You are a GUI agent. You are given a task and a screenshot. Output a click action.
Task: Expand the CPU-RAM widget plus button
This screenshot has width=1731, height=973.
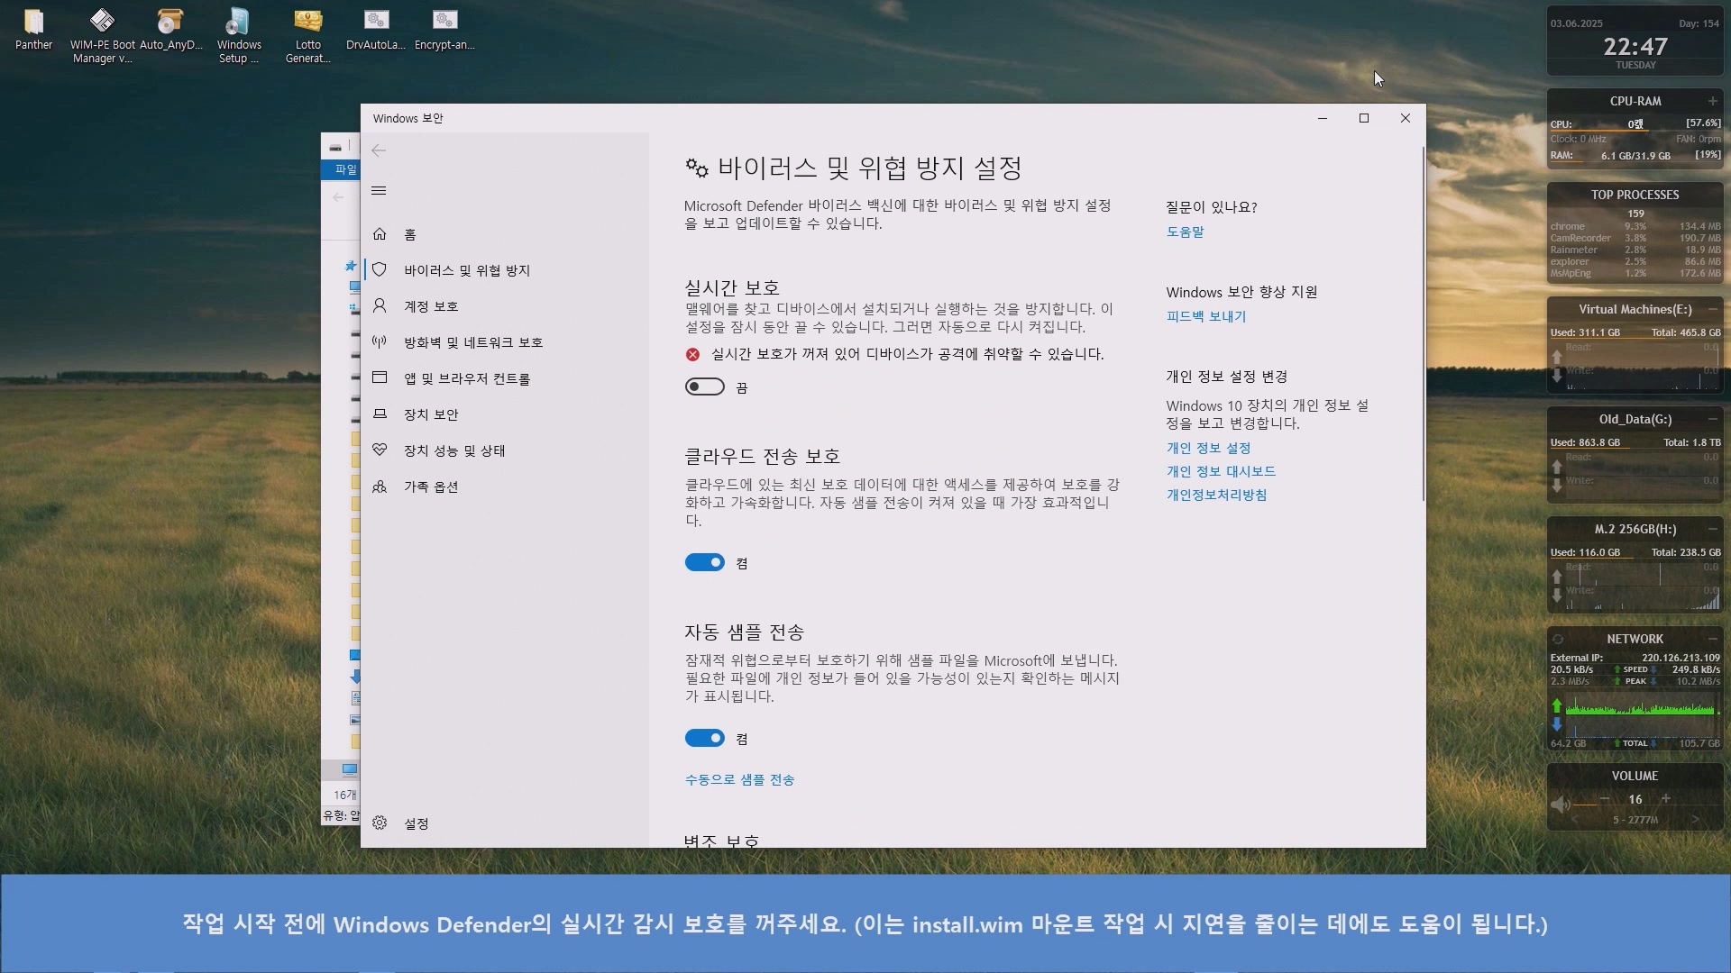pos(1712,101)
